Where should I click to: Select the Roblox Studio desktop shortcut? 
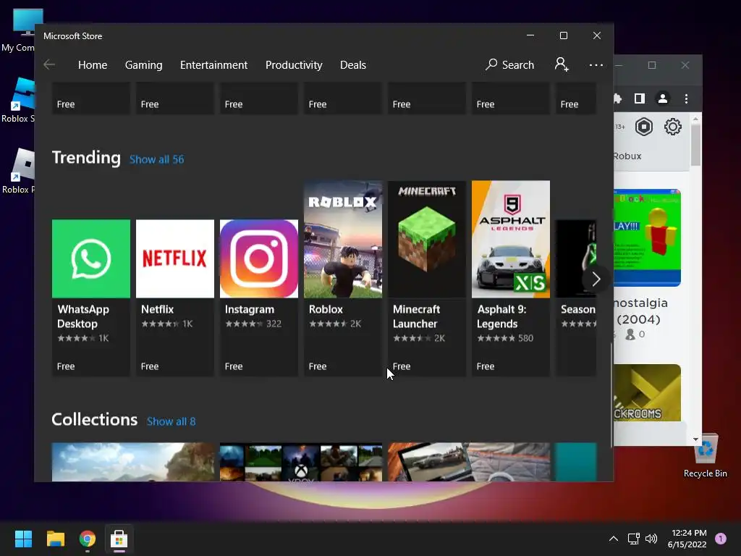[x=19, y=100]
